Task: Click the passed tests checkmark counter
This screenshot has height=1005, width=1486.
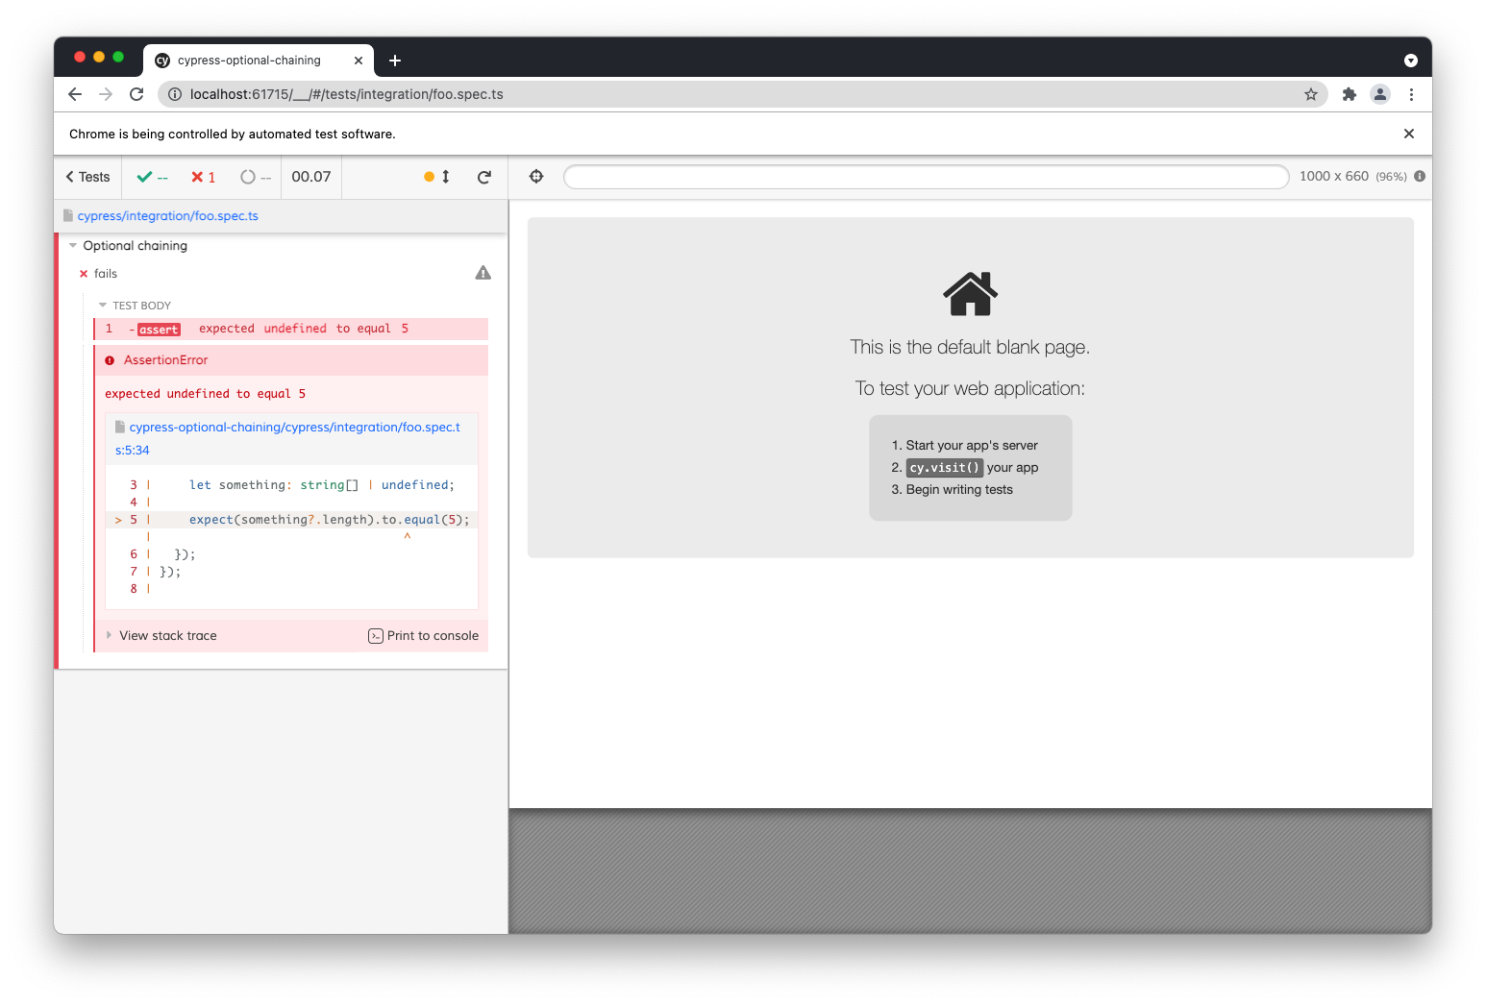Action: click(x=153, y=177)
